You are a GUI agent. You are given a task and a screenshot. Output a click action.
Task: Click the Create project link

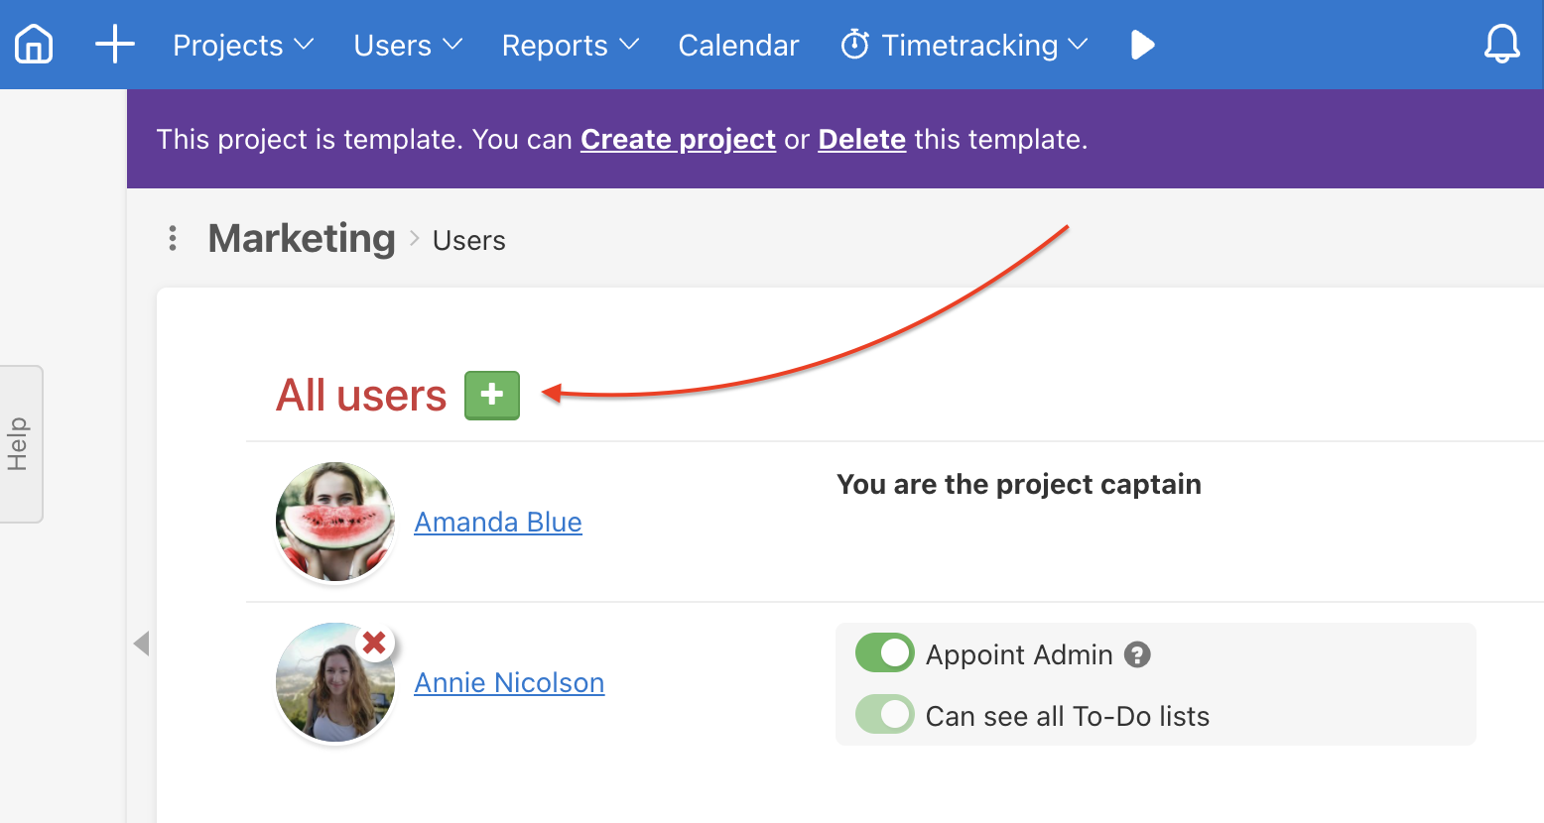(678, 140)
